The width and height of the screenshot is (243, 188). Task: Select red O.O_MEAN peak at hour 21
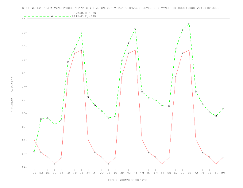pyautogui.click(x=81, y=50)
